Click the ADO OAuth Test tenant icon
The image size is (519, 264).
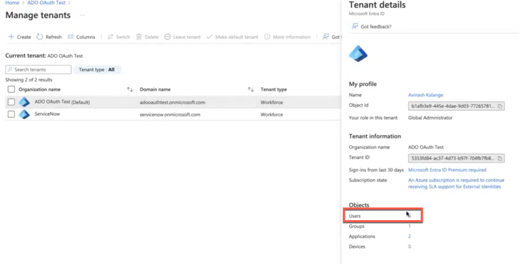tap(24, 102)
